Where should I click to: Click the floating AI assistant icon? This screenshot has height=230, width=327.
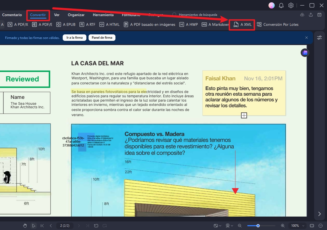(x=305, y=53)
